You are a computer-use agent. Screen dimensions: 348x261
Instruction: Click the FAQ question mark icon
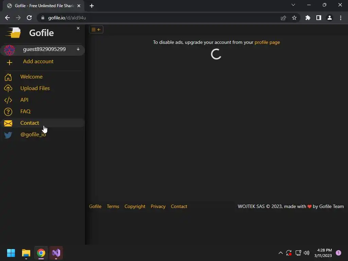(8, 111)
